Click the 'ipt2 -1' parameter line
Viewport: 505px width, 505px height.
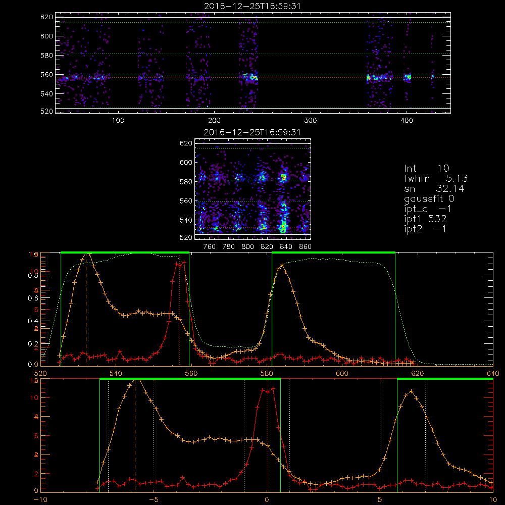tap(425, 229)
